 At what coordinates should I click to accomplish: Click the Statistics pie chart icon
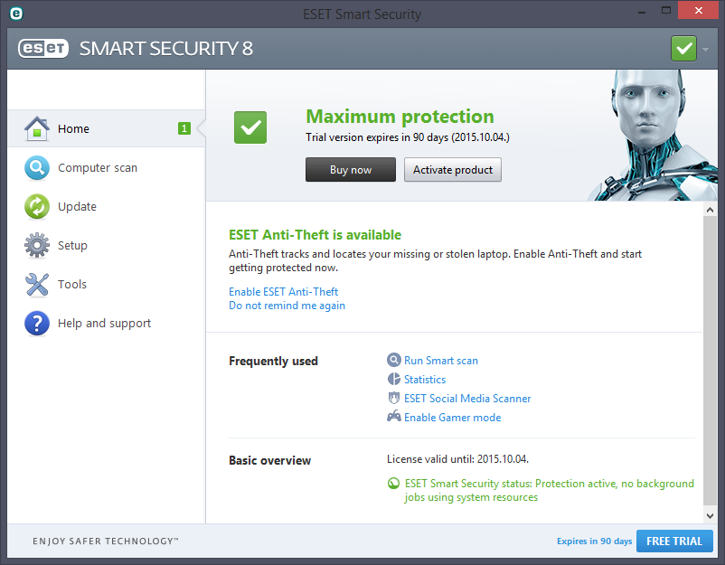pyautogui.click(x=393, y=380)
